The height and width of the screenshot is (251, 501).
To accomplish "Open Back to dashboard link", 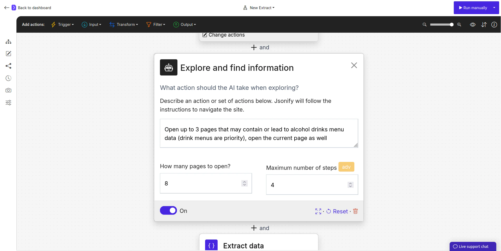I will coord(34,8).
